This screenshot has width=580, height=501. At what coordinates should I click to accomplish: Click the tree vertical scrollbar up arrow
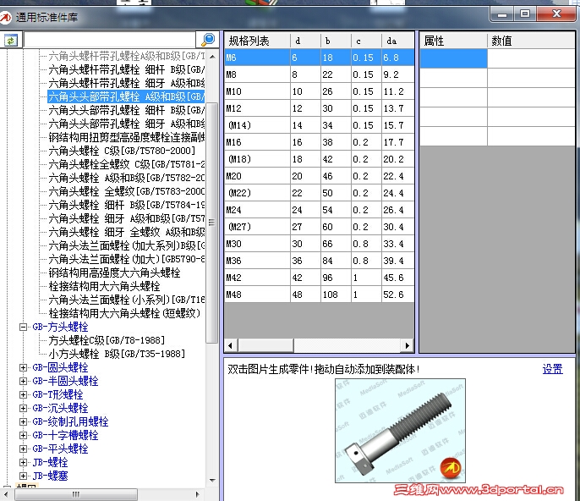click(x=212, y=57)
